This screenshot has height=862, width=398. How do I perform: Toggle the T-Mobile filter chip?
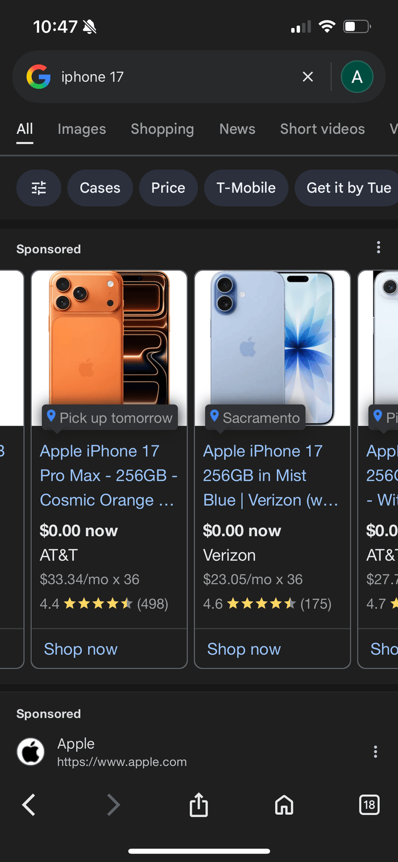tap(246, 188)
